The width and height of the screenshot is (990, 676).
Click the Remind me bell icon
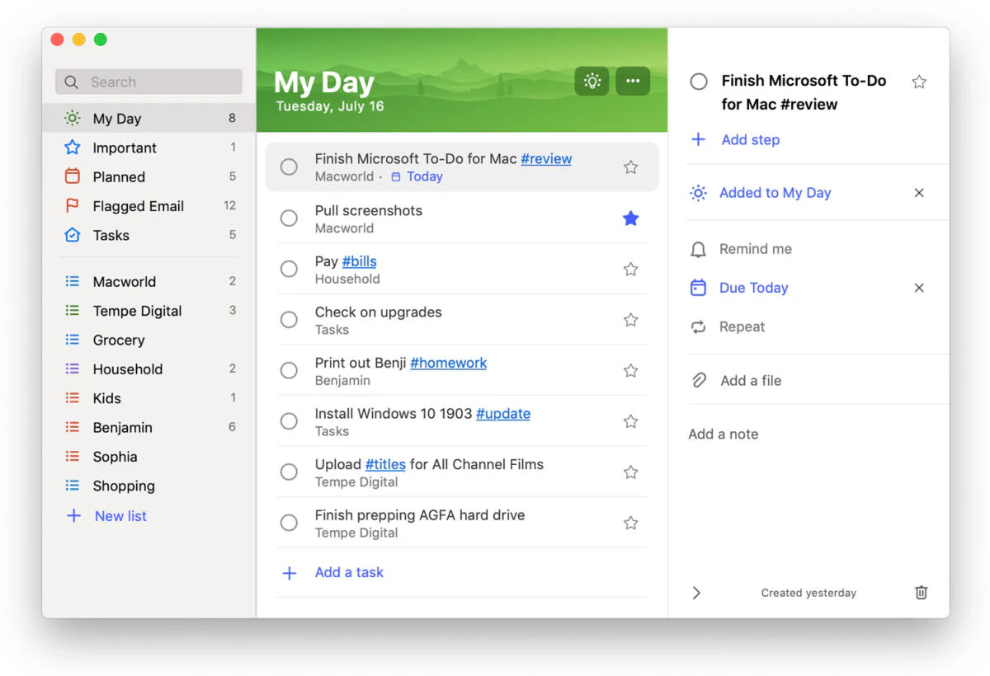[x=698, y=249]
